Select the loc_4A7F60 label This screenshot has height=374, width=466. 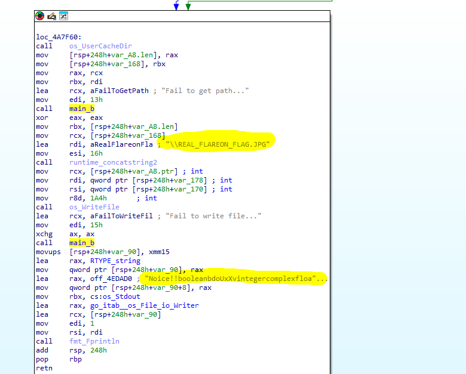tap(59, 37)
